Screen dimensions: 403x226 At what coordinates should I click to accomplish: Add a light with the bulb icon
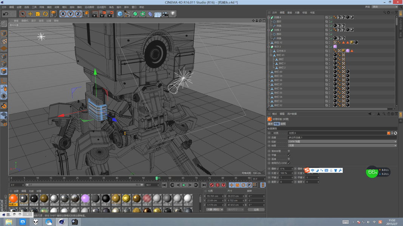click(x=173, y=14)
